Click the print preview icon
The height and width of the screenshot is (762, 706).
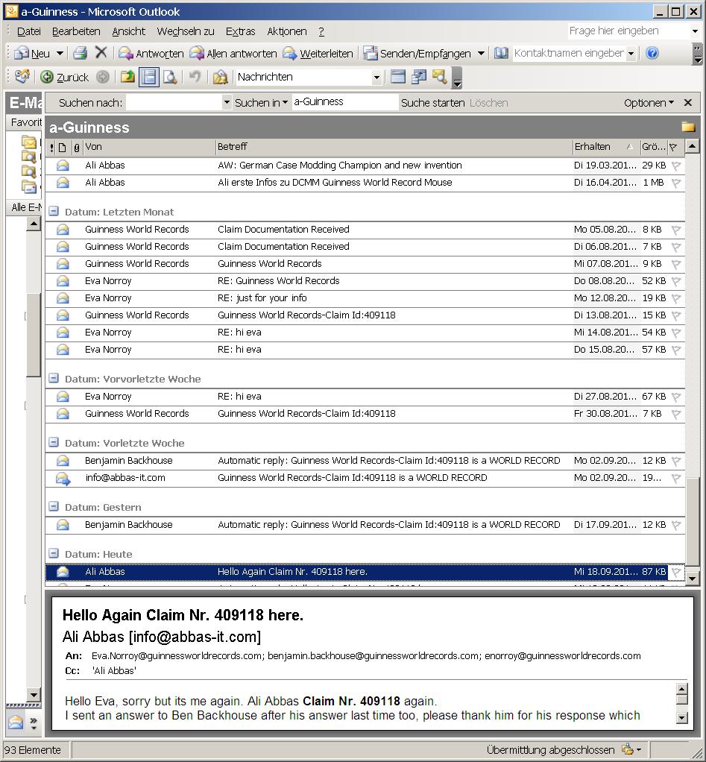click(170, 77)
